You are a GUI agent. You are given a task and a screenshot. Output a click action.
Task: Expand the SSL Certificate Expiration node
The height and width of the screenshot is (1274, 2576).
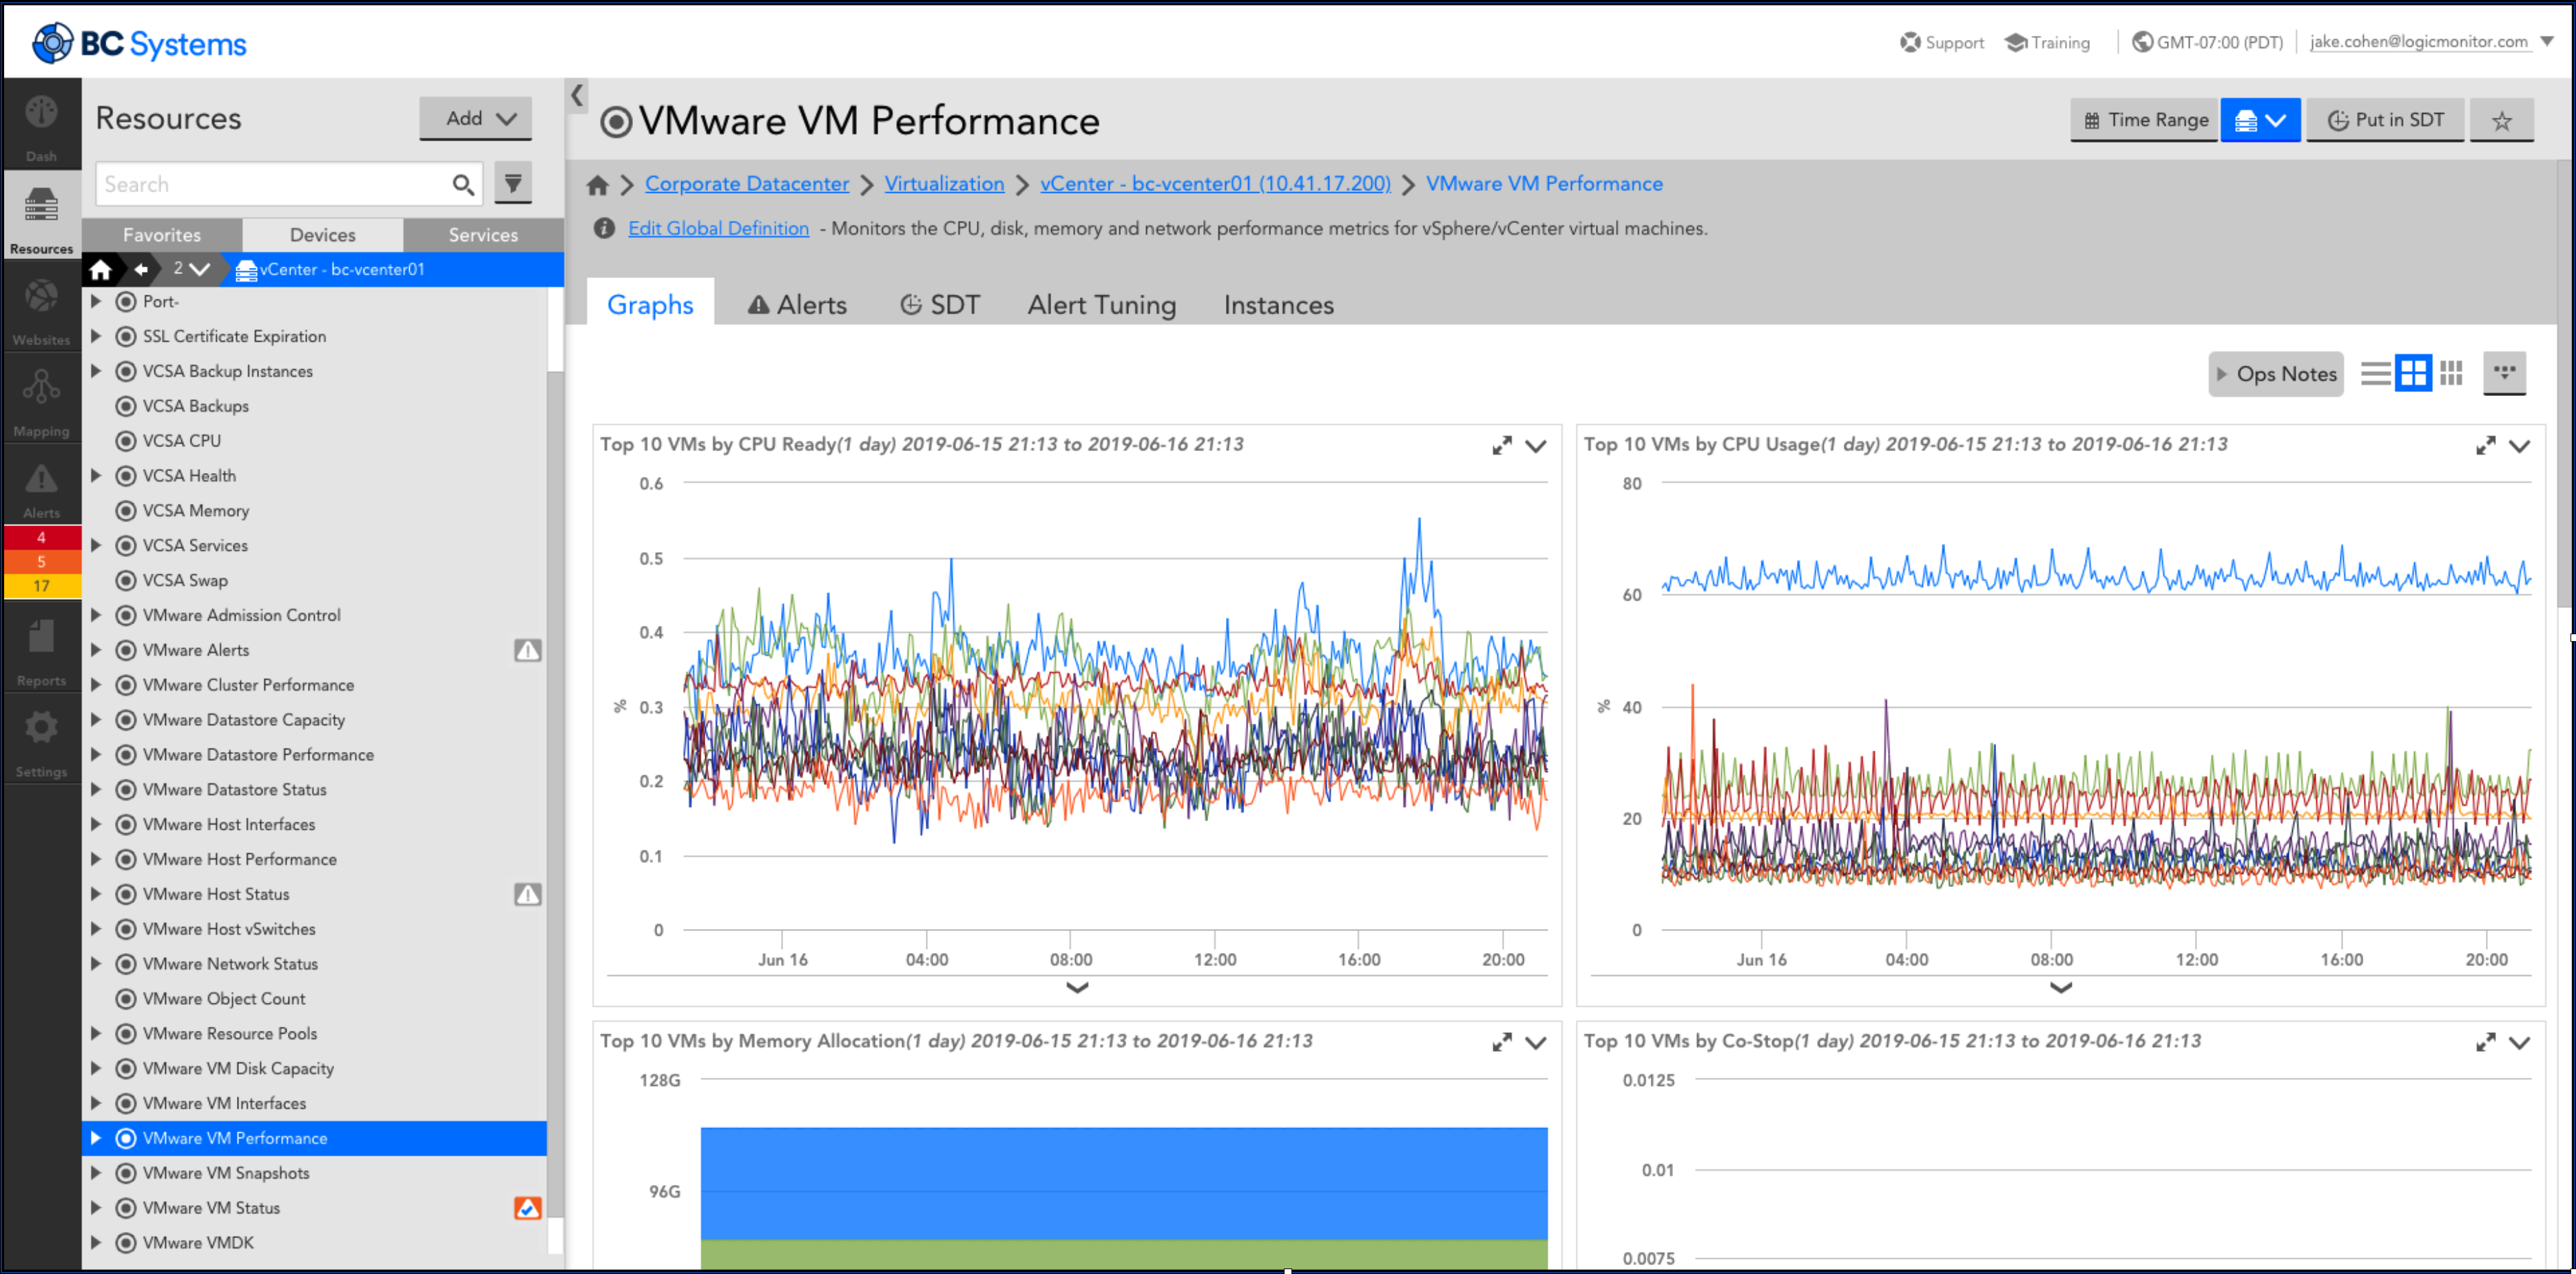pyautogui.click(x=96, y=336)
